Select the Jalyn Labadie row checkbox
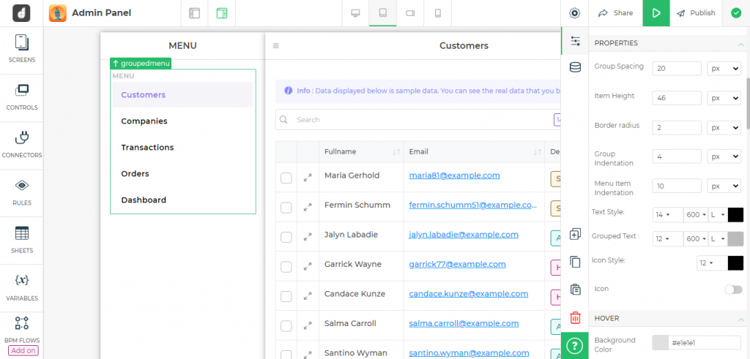 (286, 238)
